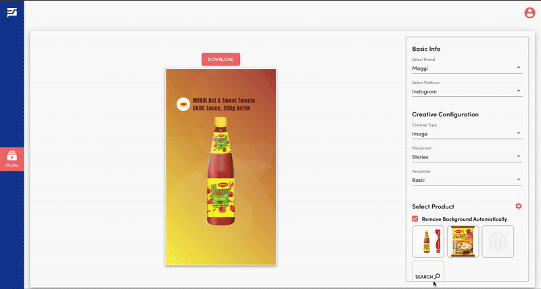Open the Select Platform dropdown showing Instagram

point(467,91)
